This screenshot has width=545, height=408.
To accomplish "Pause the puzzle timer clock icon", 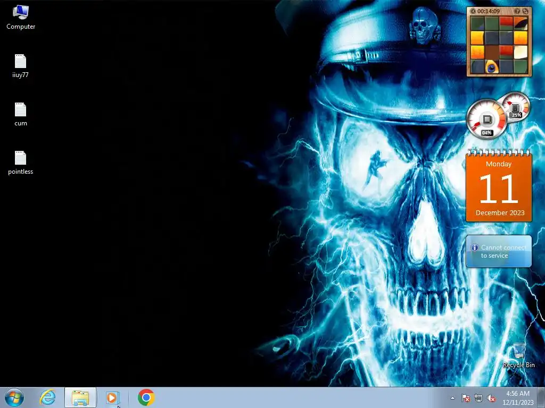I will [x=473, y=12].
